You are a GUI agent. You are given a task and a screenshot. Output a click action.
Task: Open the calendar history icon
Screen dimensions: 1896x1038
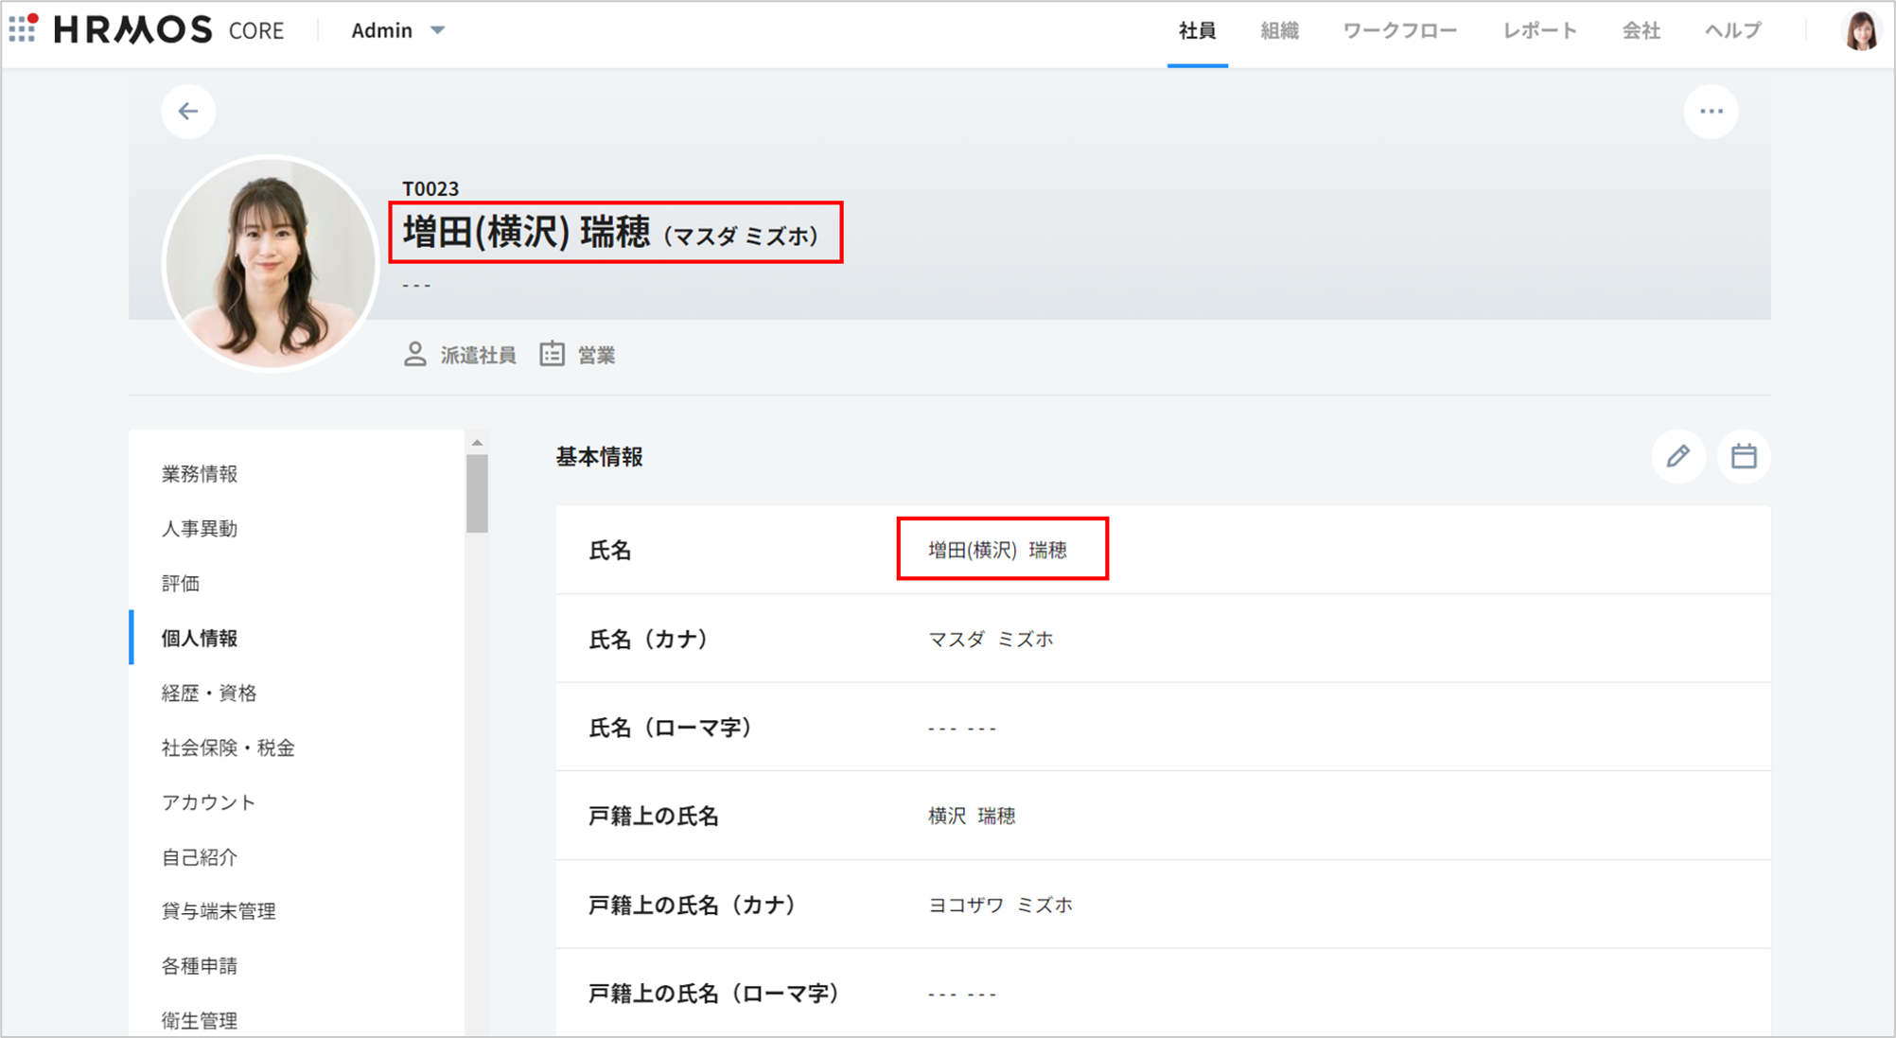click(x=1744, y=457)
